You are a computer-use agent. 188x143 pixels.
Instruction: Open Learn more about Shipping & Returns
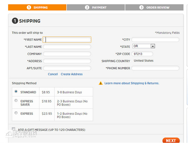[132, 83]
